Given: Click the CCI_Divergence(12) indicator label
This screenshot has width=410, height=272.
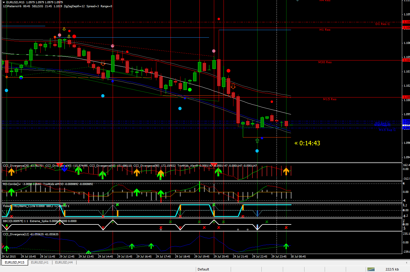Looking at the screenshot, I should [31, 234].
